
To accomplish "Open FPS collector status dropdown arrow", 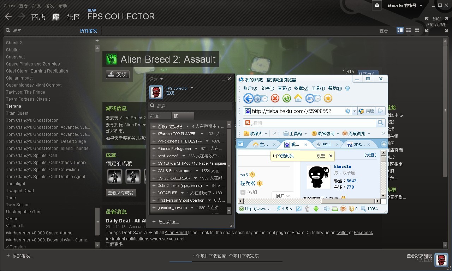I will click(192, 88).
